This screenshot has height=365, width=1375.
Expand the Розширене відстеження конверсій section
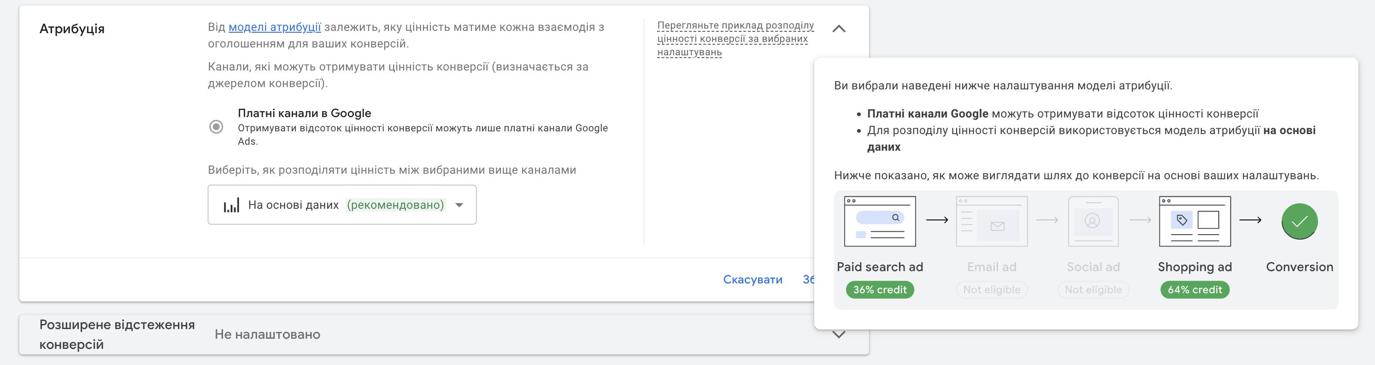click(x=839, y=335)
